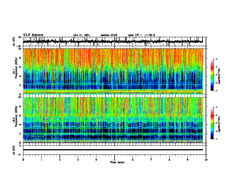Click the "6" kHz tick on ch.2 frequency axis
The image size is (232, 179).
point(20,116)
